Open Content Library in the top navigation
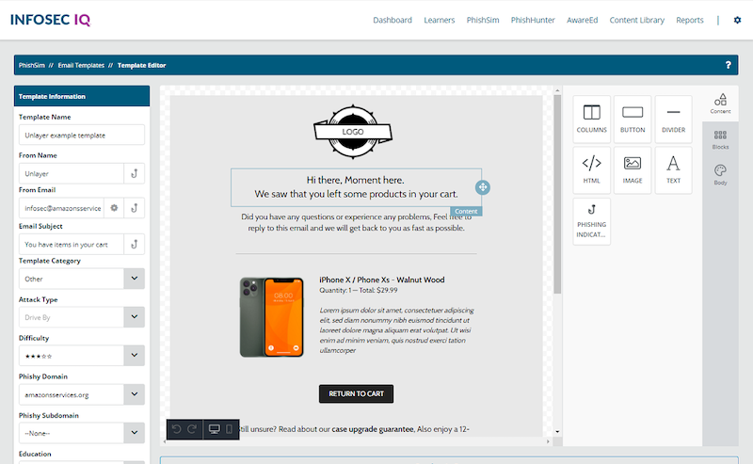Viewport: 753px width, 464px height. [637, 20]
